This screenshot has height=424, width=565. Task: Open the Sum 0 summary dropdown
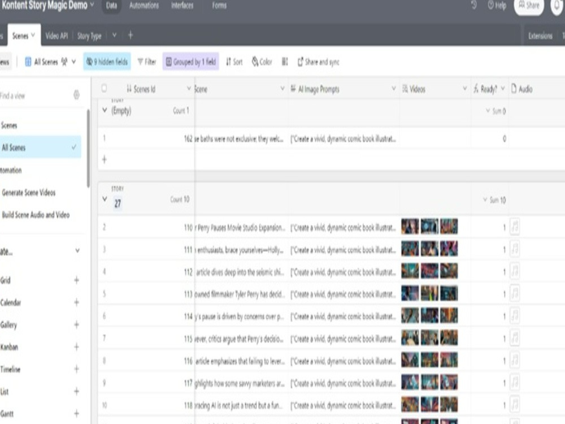(x=496, y=111)
